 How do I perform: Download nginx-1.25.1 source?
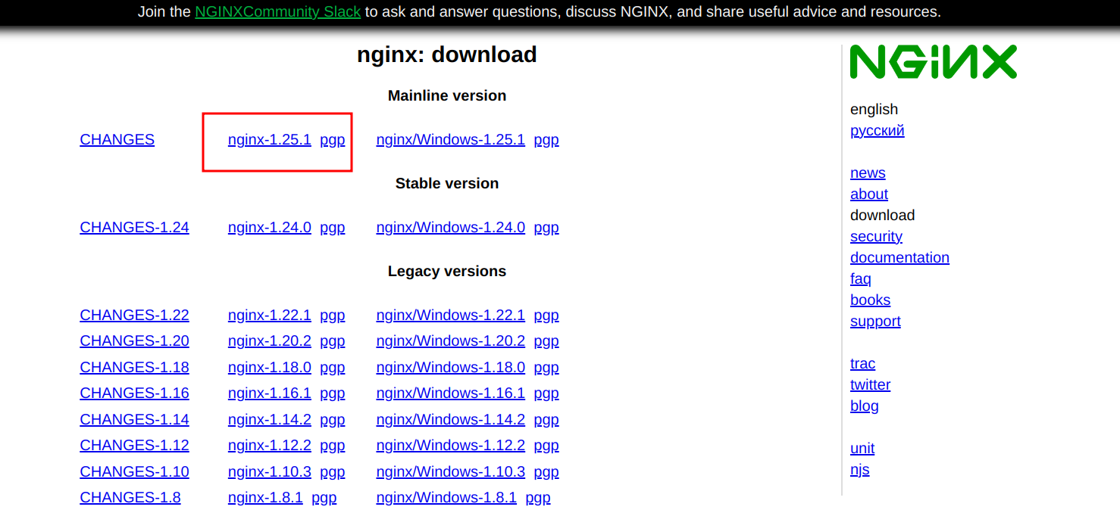click(x=270, y=139)
